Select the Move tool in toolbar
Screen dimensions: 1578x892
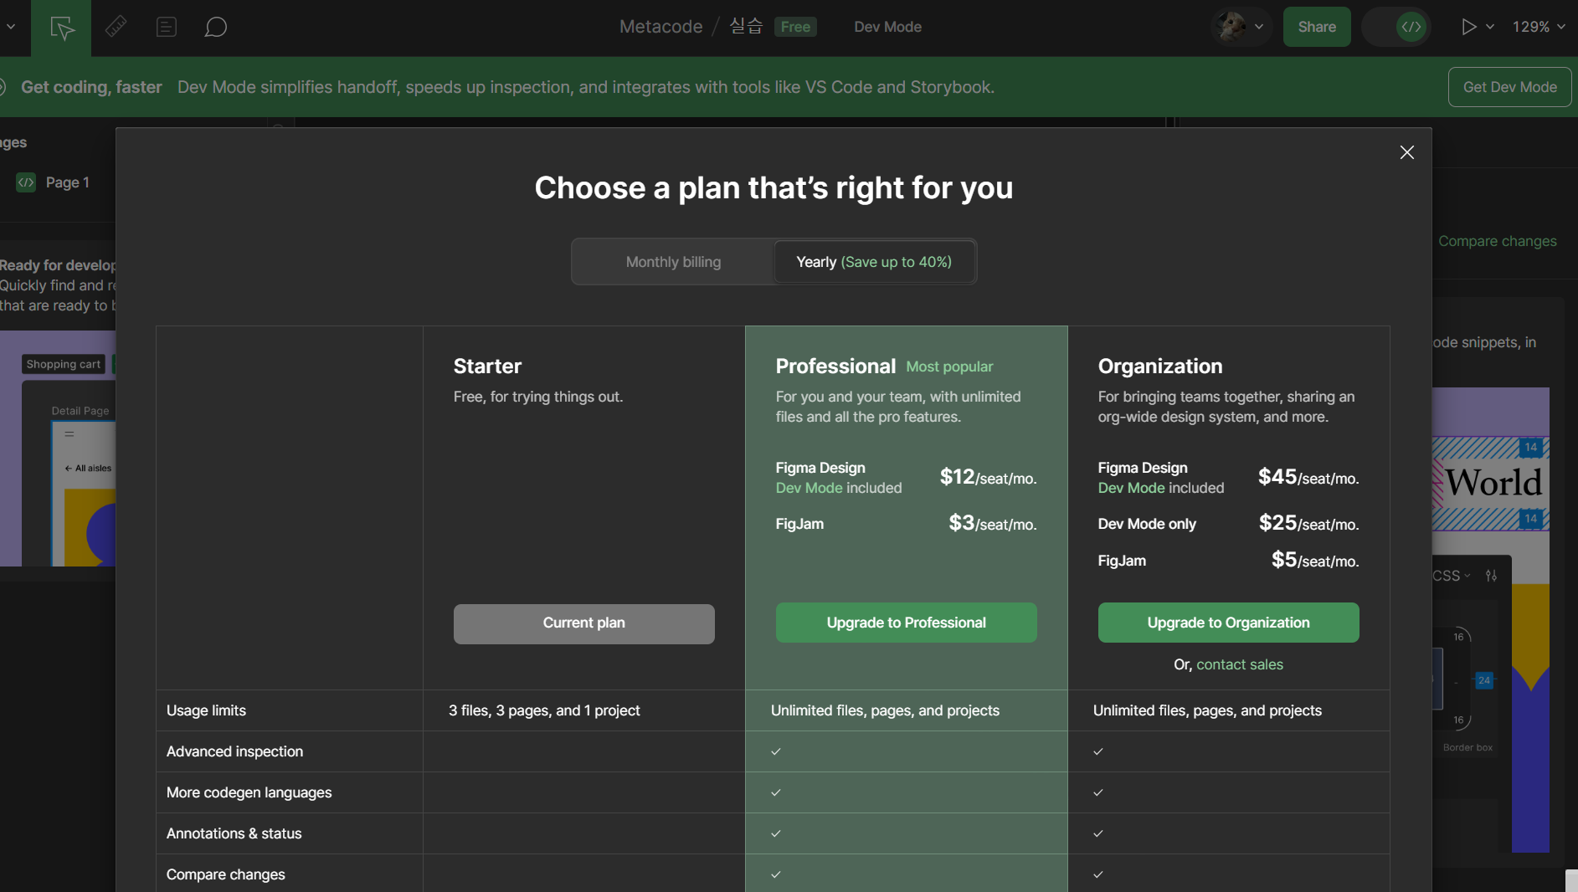(x=61, y=28)
